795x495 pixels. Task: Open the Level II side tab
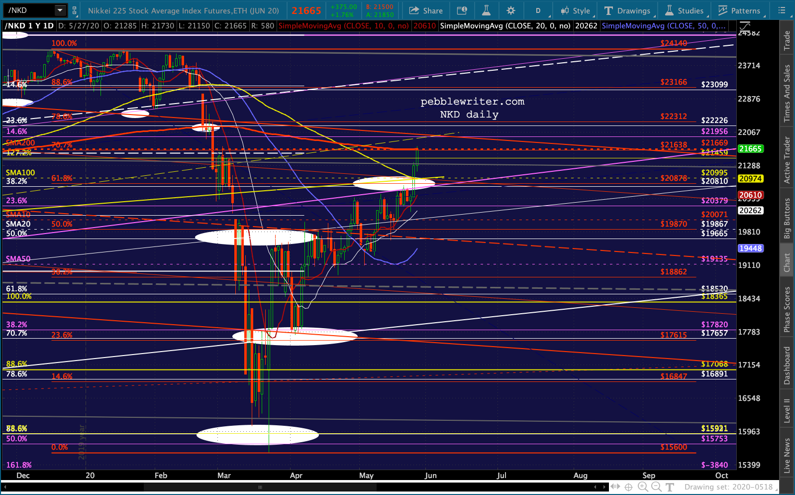[x=787, y=410]
